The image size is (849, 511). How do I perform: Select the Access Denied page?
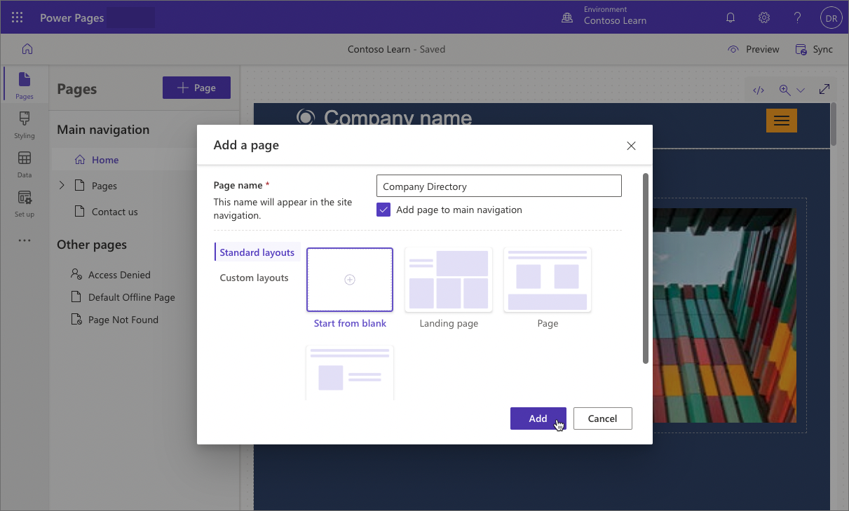[x=119, y=275]
